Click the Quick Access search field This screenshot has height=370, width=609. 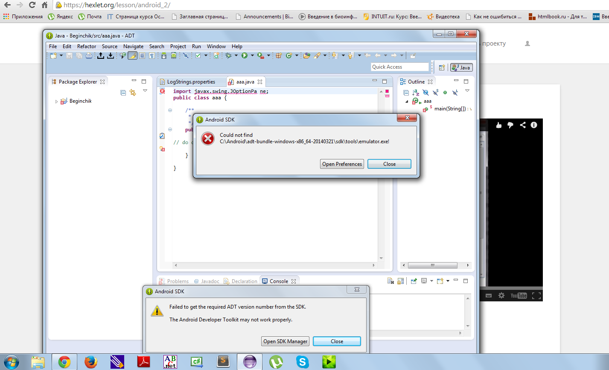point(400,67)
